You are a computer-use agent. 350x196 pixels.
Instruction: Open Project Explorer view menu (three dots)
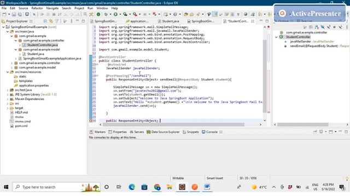(72, 21)
